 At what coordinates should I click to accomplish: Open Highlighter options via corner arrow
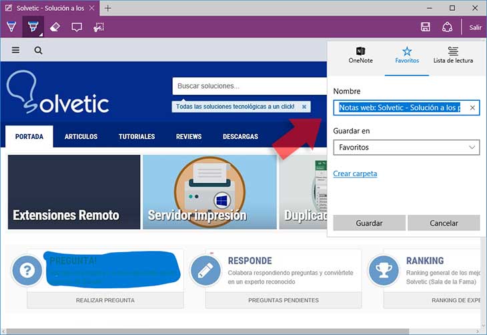coord(41,35)
